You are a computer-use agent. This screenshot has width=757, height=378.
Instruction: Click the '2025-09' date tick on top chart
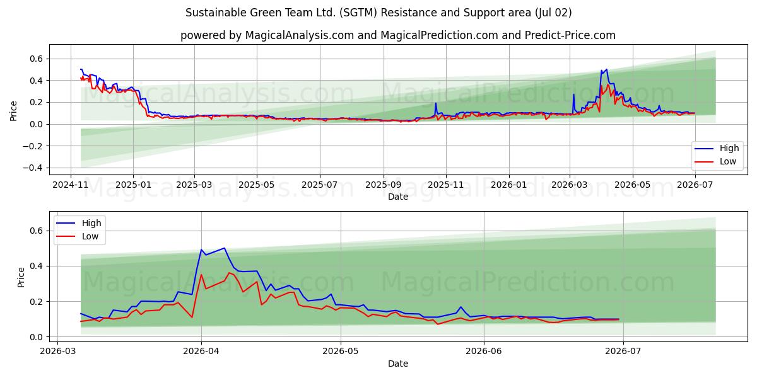384,185
